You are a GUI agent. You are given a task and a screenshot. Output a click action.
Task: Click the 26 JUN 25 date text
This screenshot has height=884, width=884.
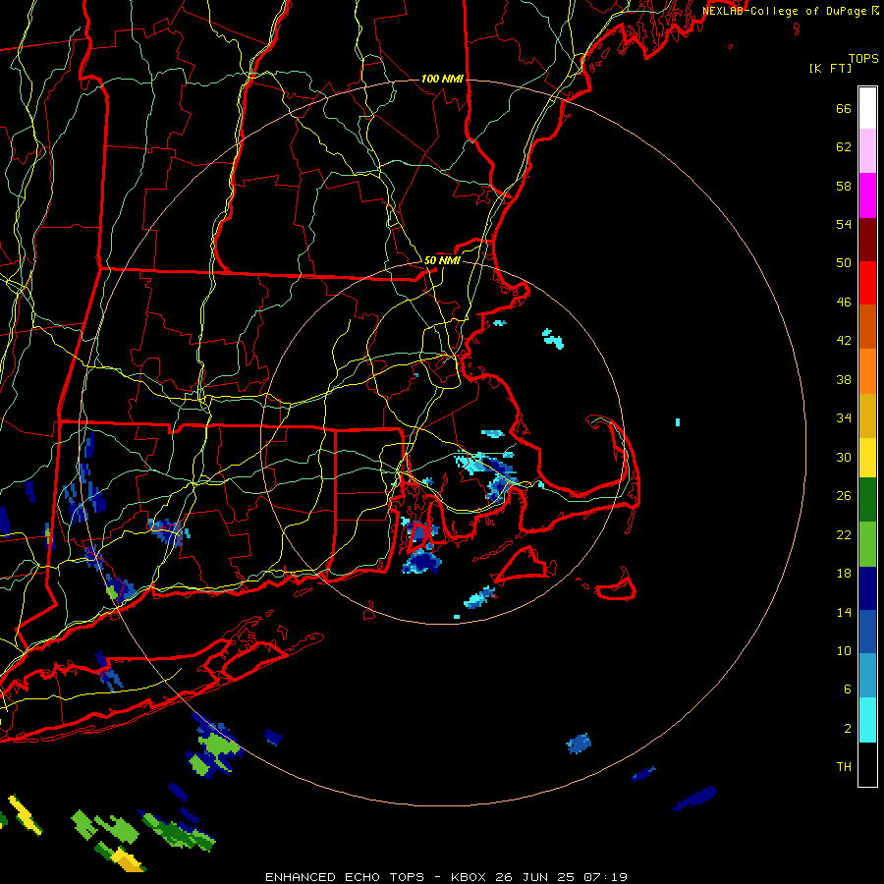point(534,877)
